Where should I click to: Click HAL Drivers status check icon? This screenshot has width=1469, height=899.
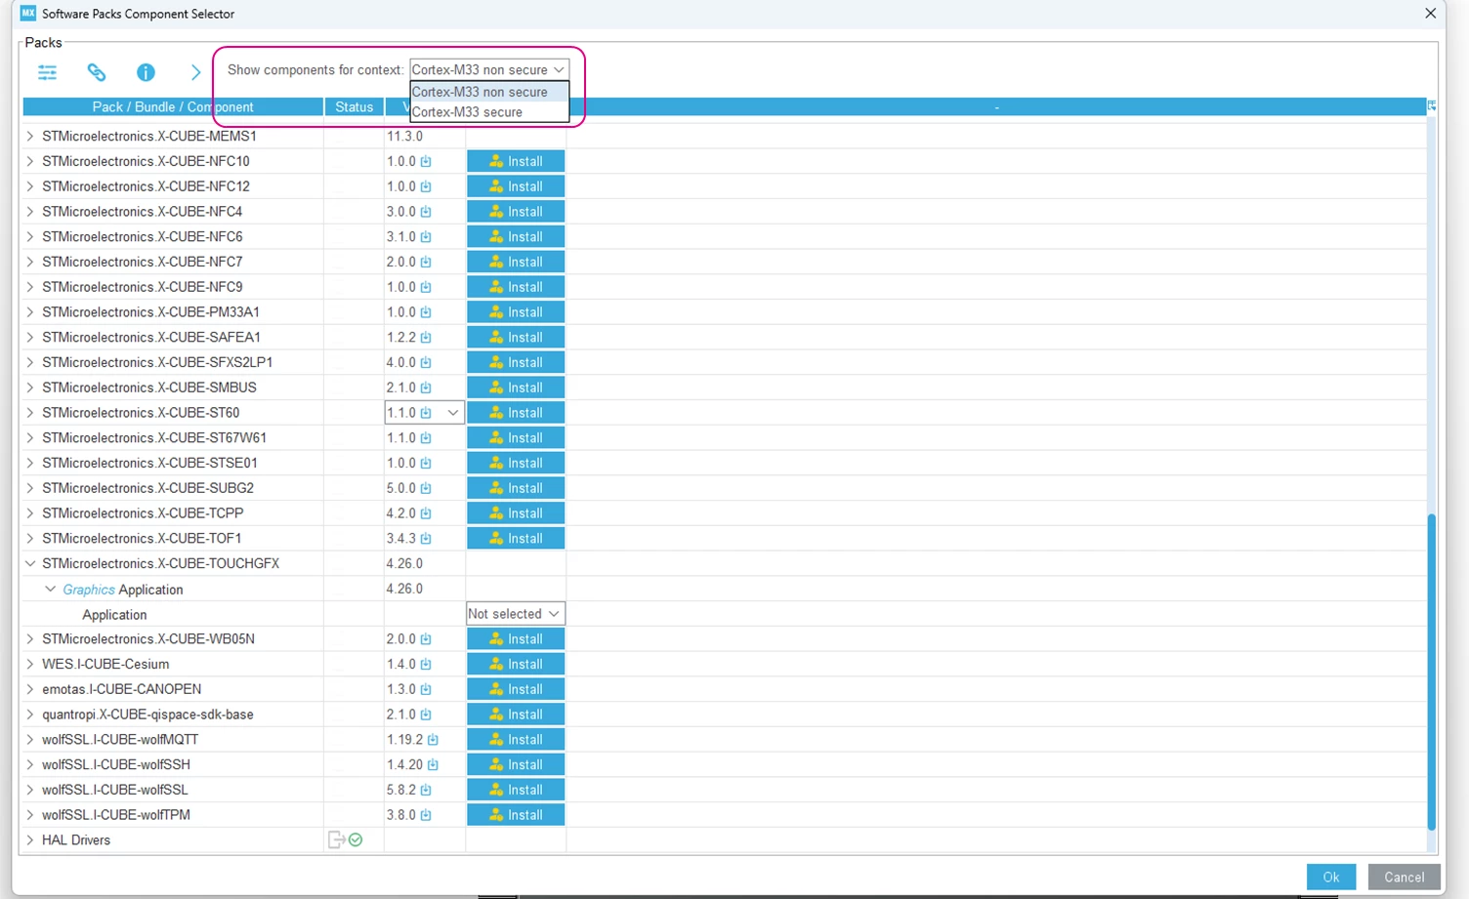pos(356,839)
